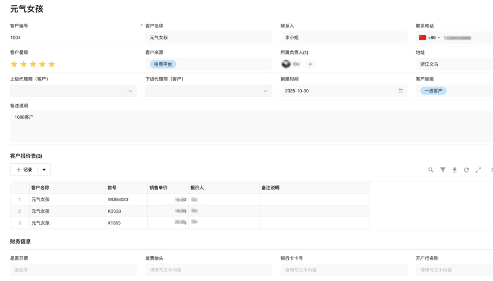The image size is (493, 281).
Task: Select row with 款号 WDB8023
Action: [x=118, y=199]
